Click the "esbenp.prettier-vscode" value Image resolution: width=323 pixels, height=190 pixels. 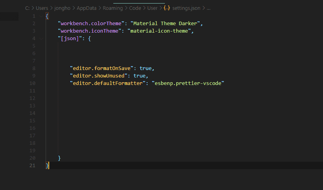click(x=188, y=83)
